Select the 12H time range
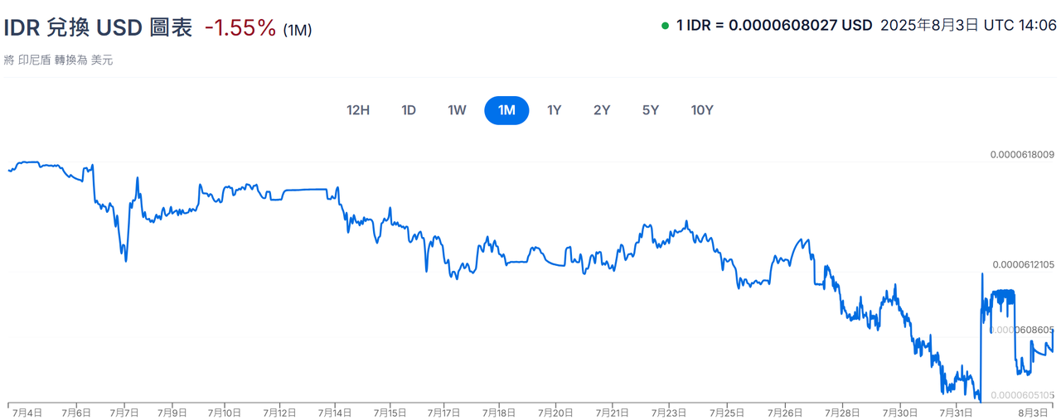The width and height of the screenshot is (1061, 420). 357,110
